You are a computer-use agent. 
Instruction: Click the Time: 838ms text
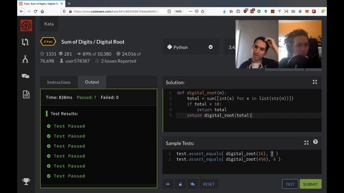(59, 98)
